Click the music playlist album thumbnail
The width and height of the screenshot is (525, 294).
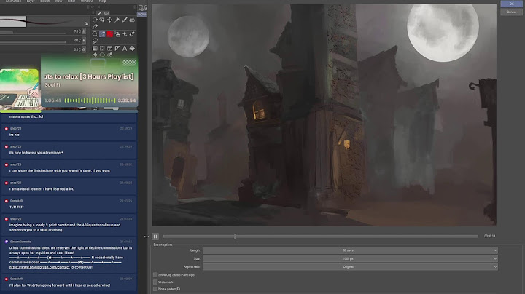pos(20,89)
